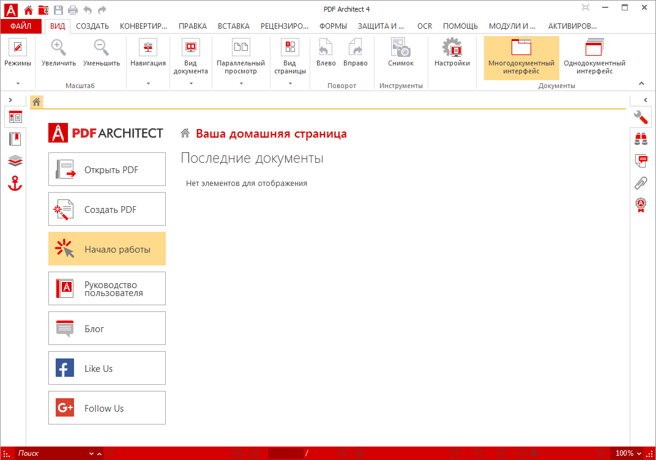Open the Layers panel
656x460 pixels.
pos(15,161)
